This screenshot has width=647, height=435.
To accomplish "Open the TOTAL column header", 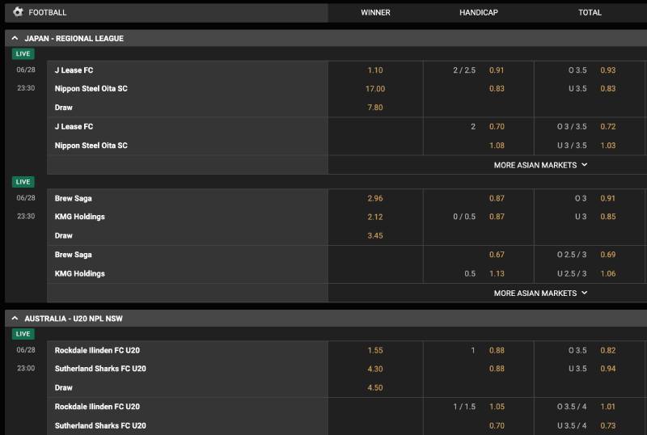I will point(590,12).
